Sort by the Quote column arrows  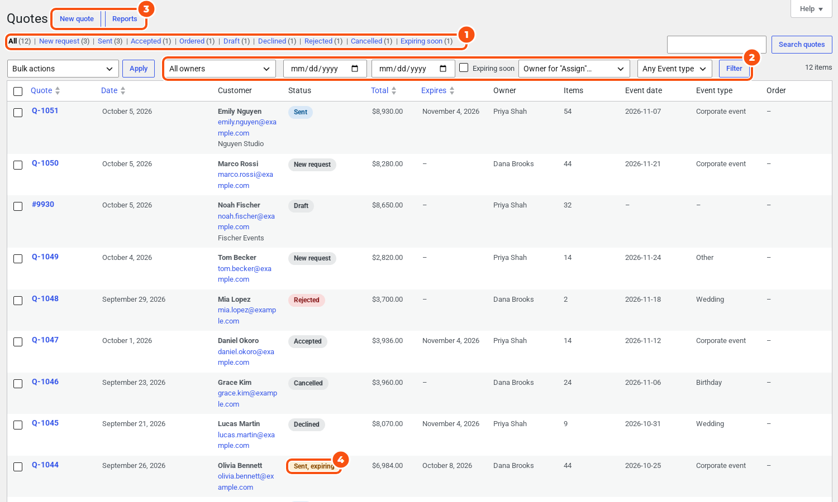58,90
